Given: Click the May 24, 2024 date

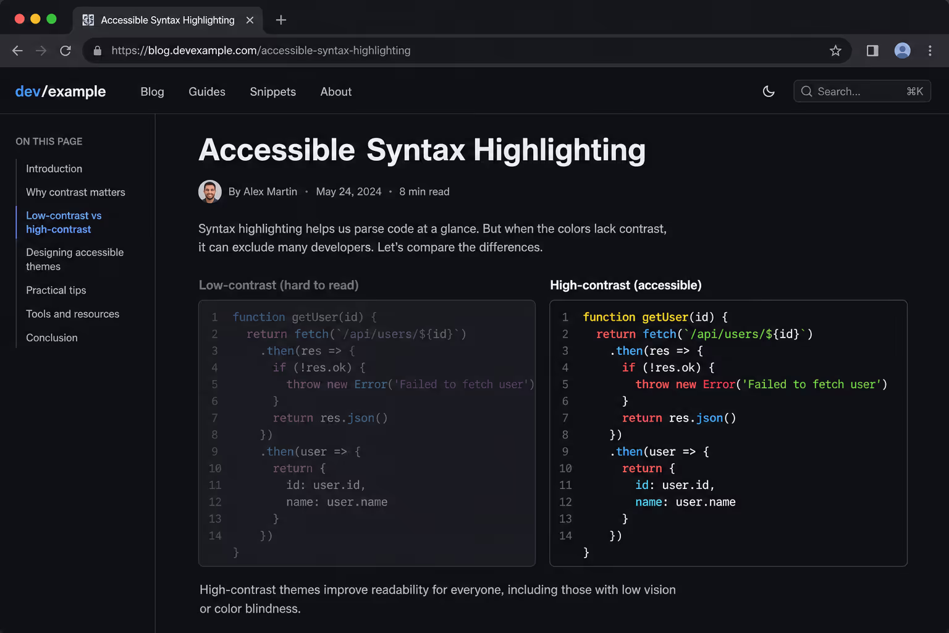Looking at the screenshot, I should tap(349, 192).
